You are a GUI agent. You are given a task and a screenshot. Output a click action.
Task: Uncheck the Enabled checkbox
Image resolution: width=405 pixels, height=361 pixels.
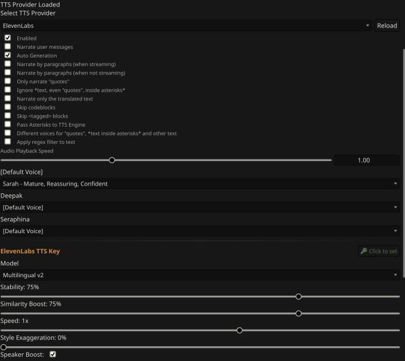coord(8,38)
